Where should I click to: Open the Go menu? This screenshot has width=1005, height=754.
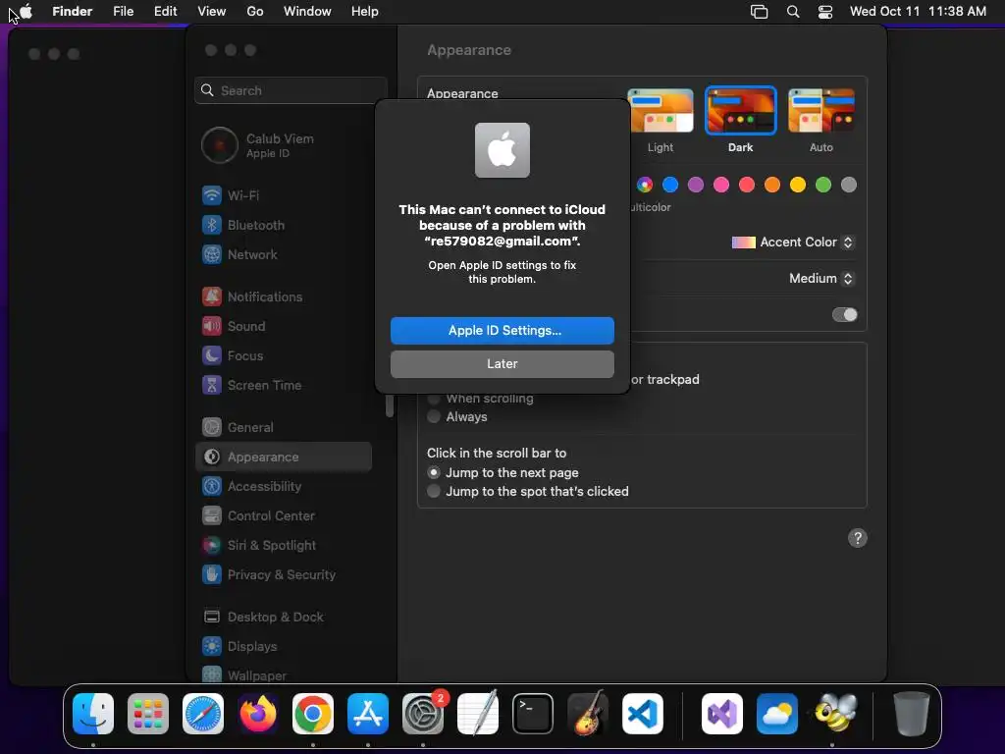[255, 12]
